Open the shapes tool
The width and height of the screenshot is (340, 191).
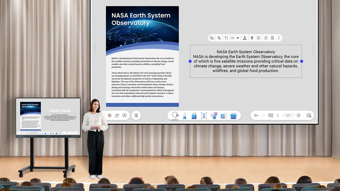coord(214,115)
